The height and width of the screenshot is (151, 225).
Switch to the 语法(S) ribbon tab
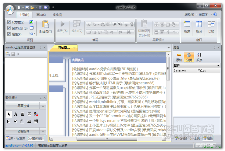tap(41, 15)
